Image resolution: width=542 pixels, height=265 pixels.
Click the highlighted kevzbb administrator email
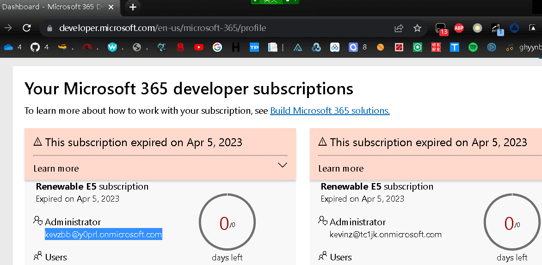[x=103, y=234]
